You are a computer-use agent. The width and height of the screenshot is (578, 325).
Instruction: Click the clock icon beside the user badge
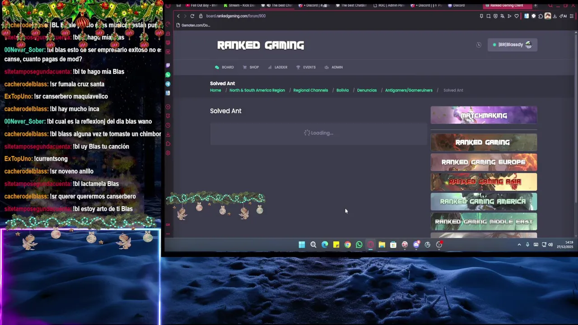click(x=479, y=45)
